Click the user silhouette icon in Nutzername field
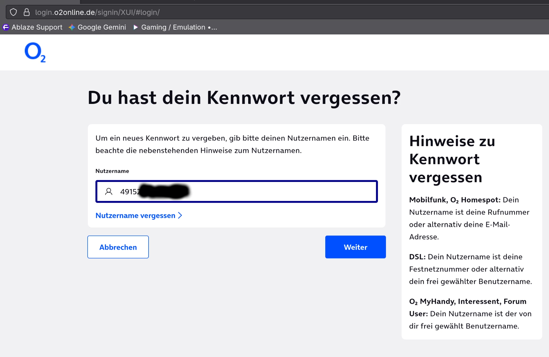The width and height of the screenshot is (549, 357). (109, 192)
